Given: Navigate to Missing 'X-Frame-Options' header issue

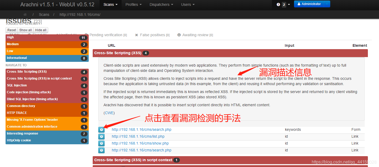Looking at the screenshot, I should pyautogui.click(x=47, y=120).
